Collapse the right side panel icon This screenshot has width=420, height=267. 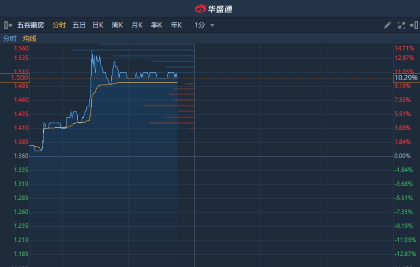pyautogui.click(x=414, y=25)
